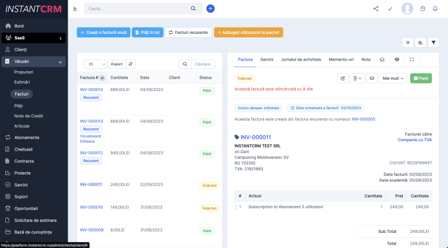Open the checkmark todo icon in header
Viewport: 448px width, 248px height.
(390, 9)
